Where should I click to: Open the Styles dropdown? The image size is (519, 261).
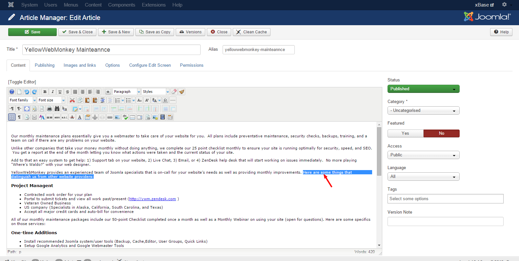pyautogui.click(x=155, y=92)
